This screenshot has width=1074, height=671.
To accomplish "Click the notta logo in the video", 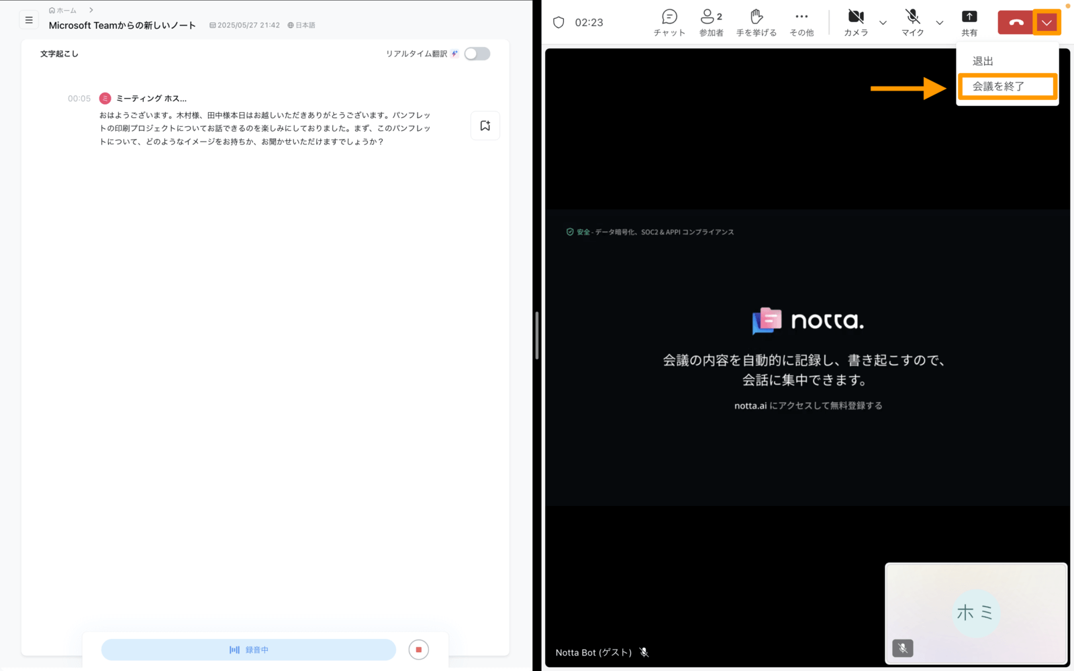I will 808,321.
